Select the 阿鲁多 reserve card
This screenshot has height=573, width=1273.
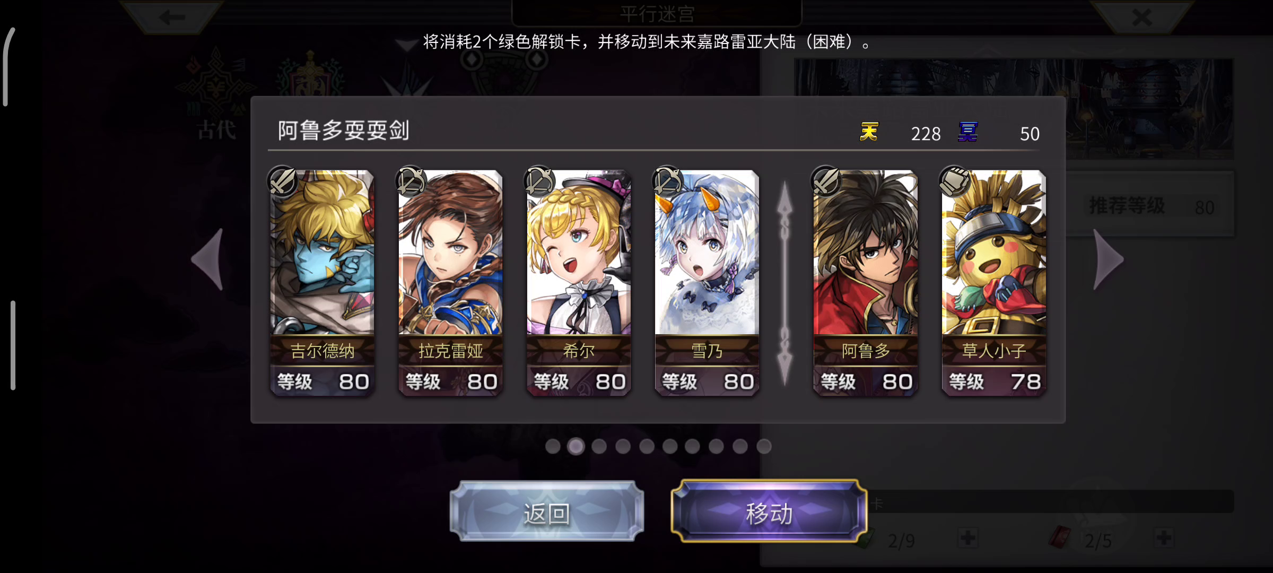pyautogui.click(x=866, y=282)
